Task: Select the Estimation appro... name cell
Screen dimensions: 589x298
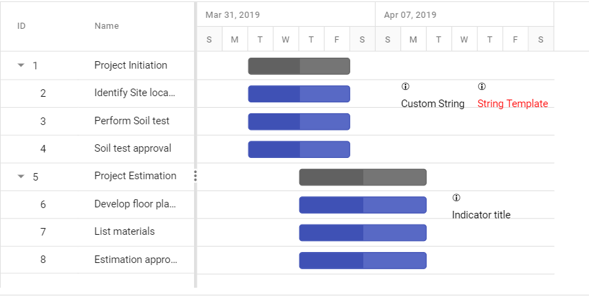Action: coord(136,260)
